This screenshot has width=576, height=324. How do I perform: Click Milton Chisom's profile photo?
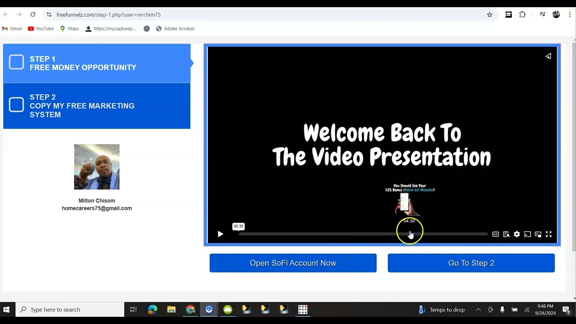pyautogui.click(x=97, y=167)
